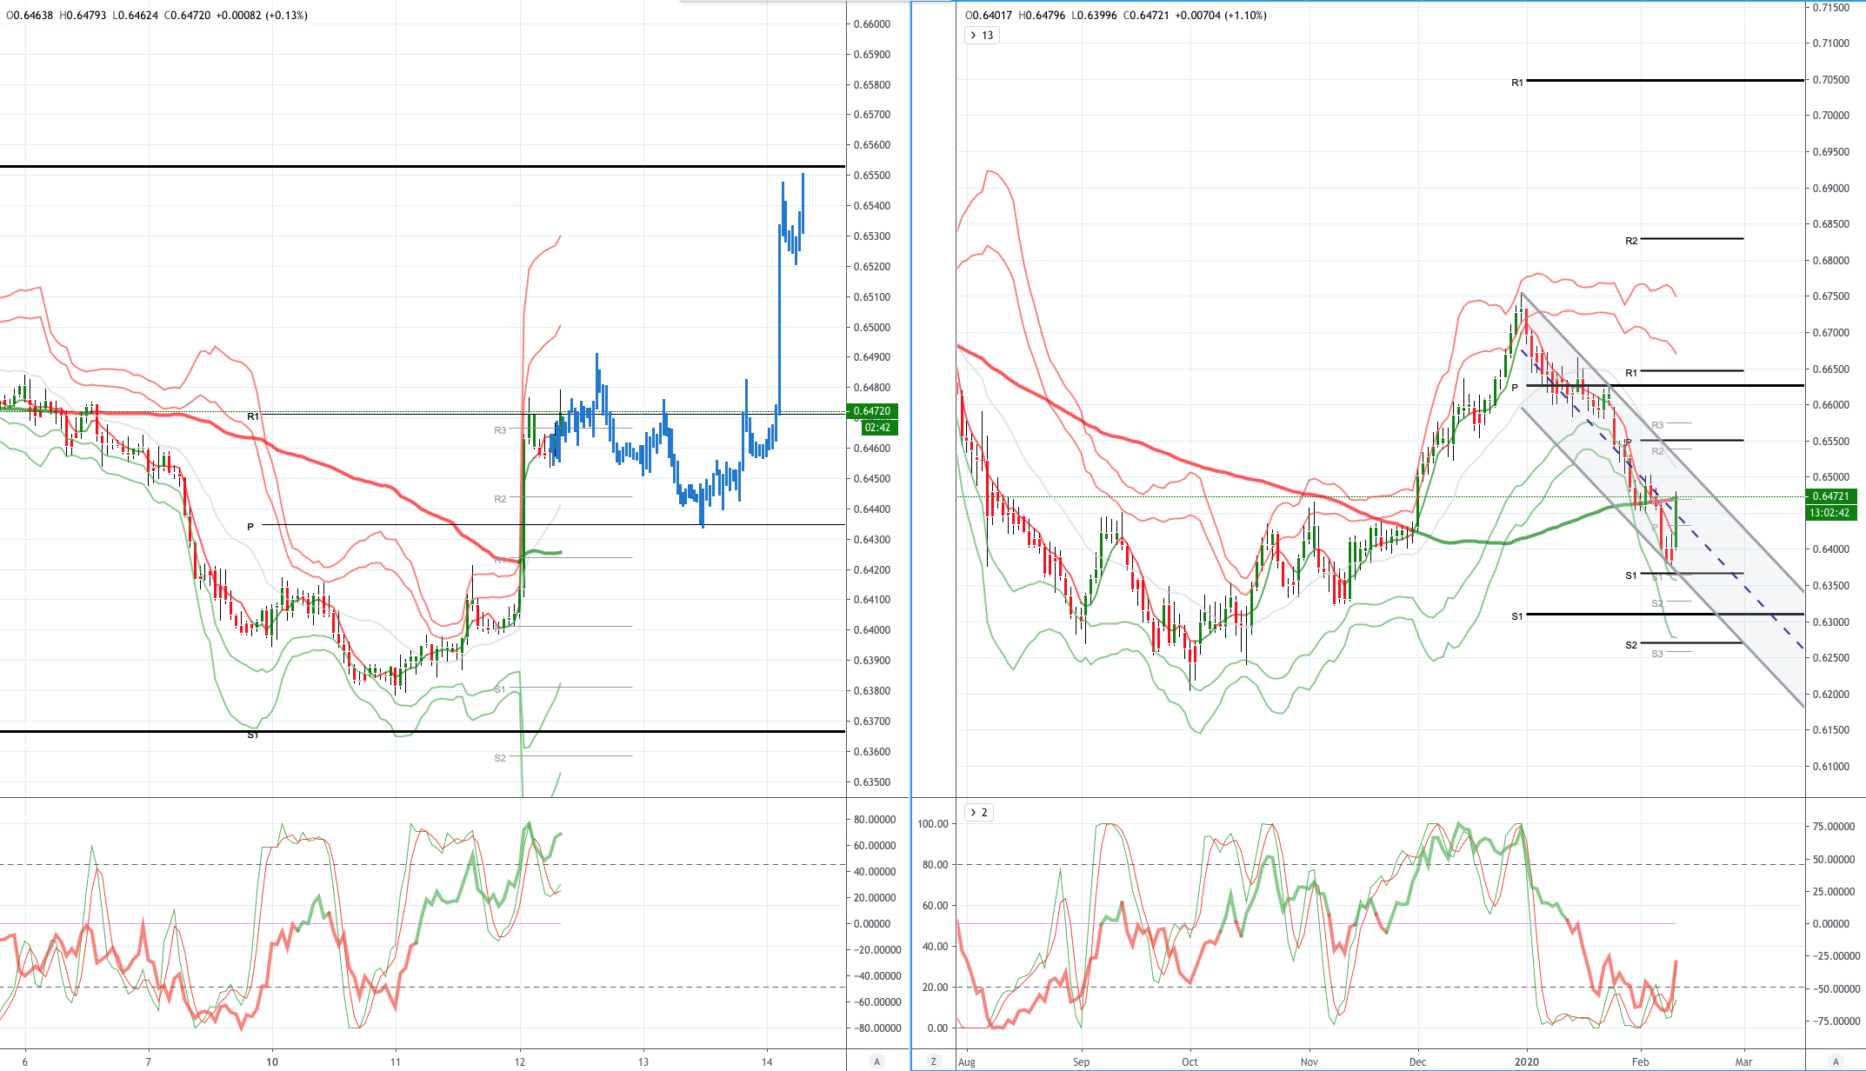Click the 02:42 bar countdown label
Image resolution: width=1866 pixels, height=1071 pixels.
click(878, 428)
